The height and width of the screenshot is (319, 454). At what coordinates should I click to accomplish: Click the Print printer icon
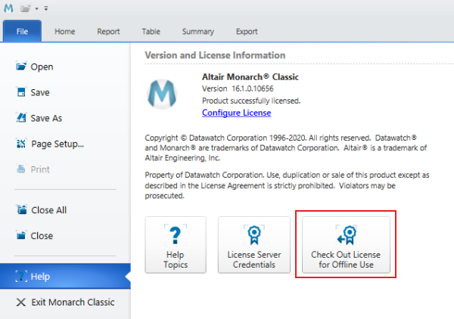click(21, 169)
